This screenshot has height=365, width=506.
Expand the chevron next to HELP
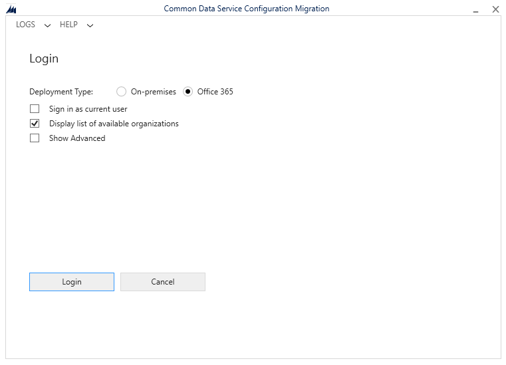(90, 26)
